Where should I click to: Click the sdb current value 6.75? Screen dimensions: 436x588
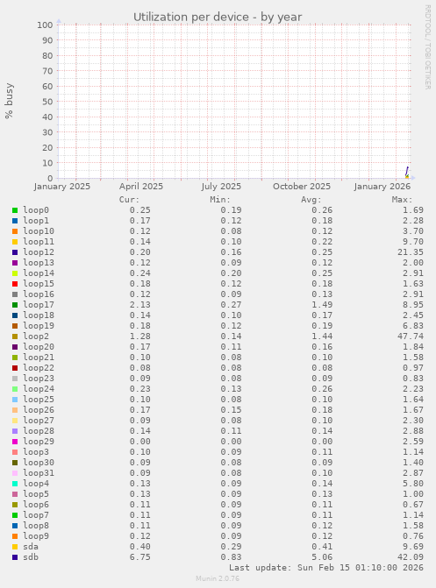[x=140, y=557]
